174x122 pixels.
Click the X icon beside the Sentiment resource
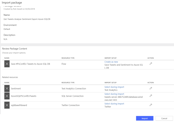7,88
